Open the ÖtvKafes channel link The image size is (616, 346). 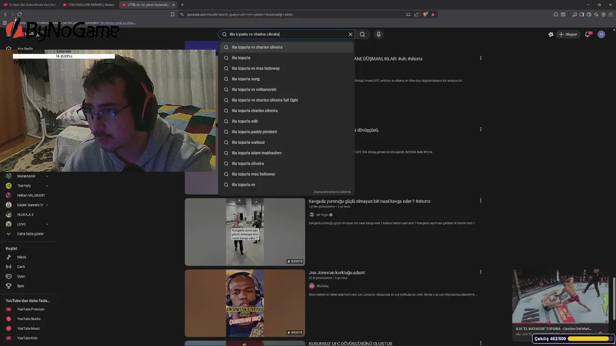point(322,286)
